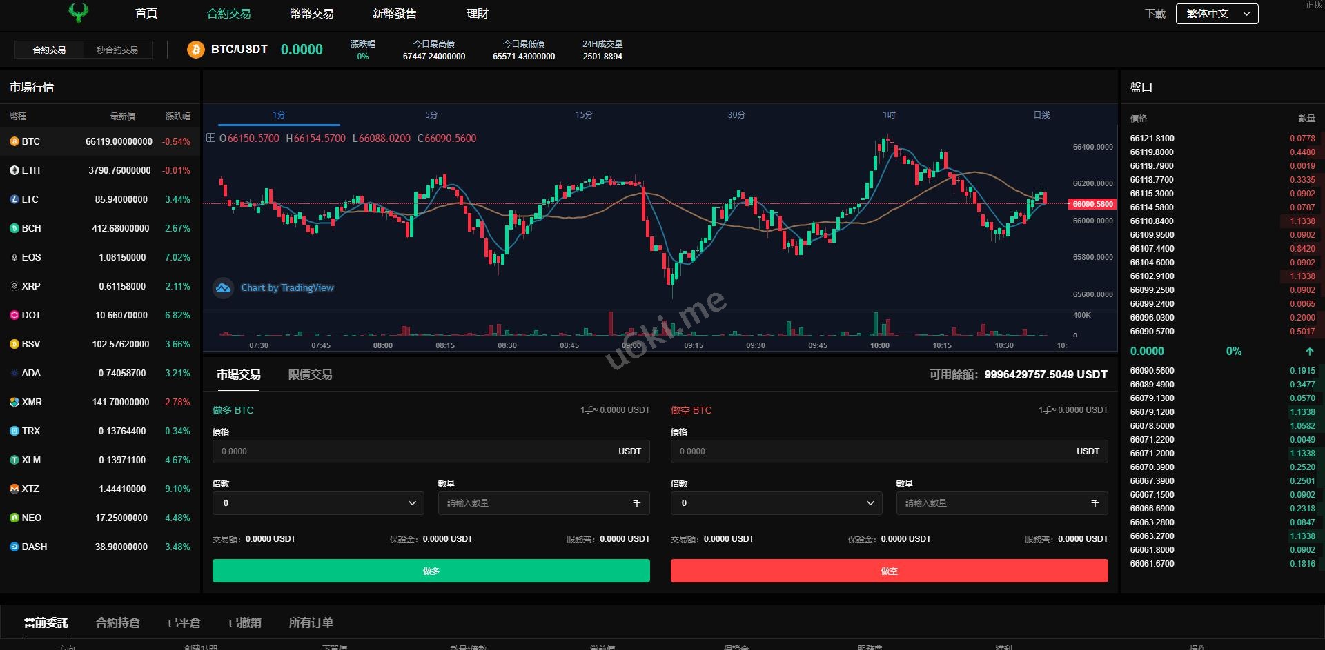Click the green eagle site logo
Viewport: 1325px width, 650px height.
(79, 12)
